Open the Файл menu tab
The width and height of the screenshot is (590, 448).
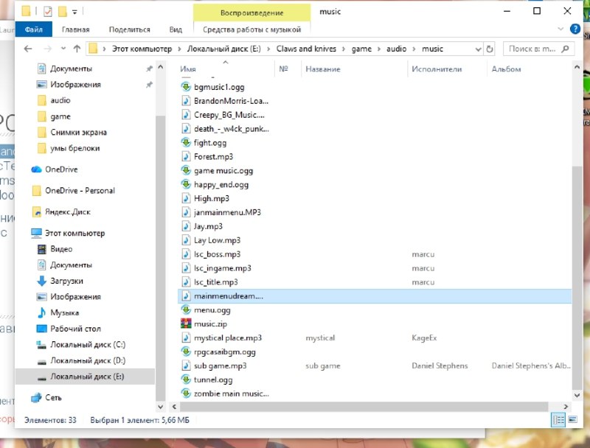pos(33,29)
